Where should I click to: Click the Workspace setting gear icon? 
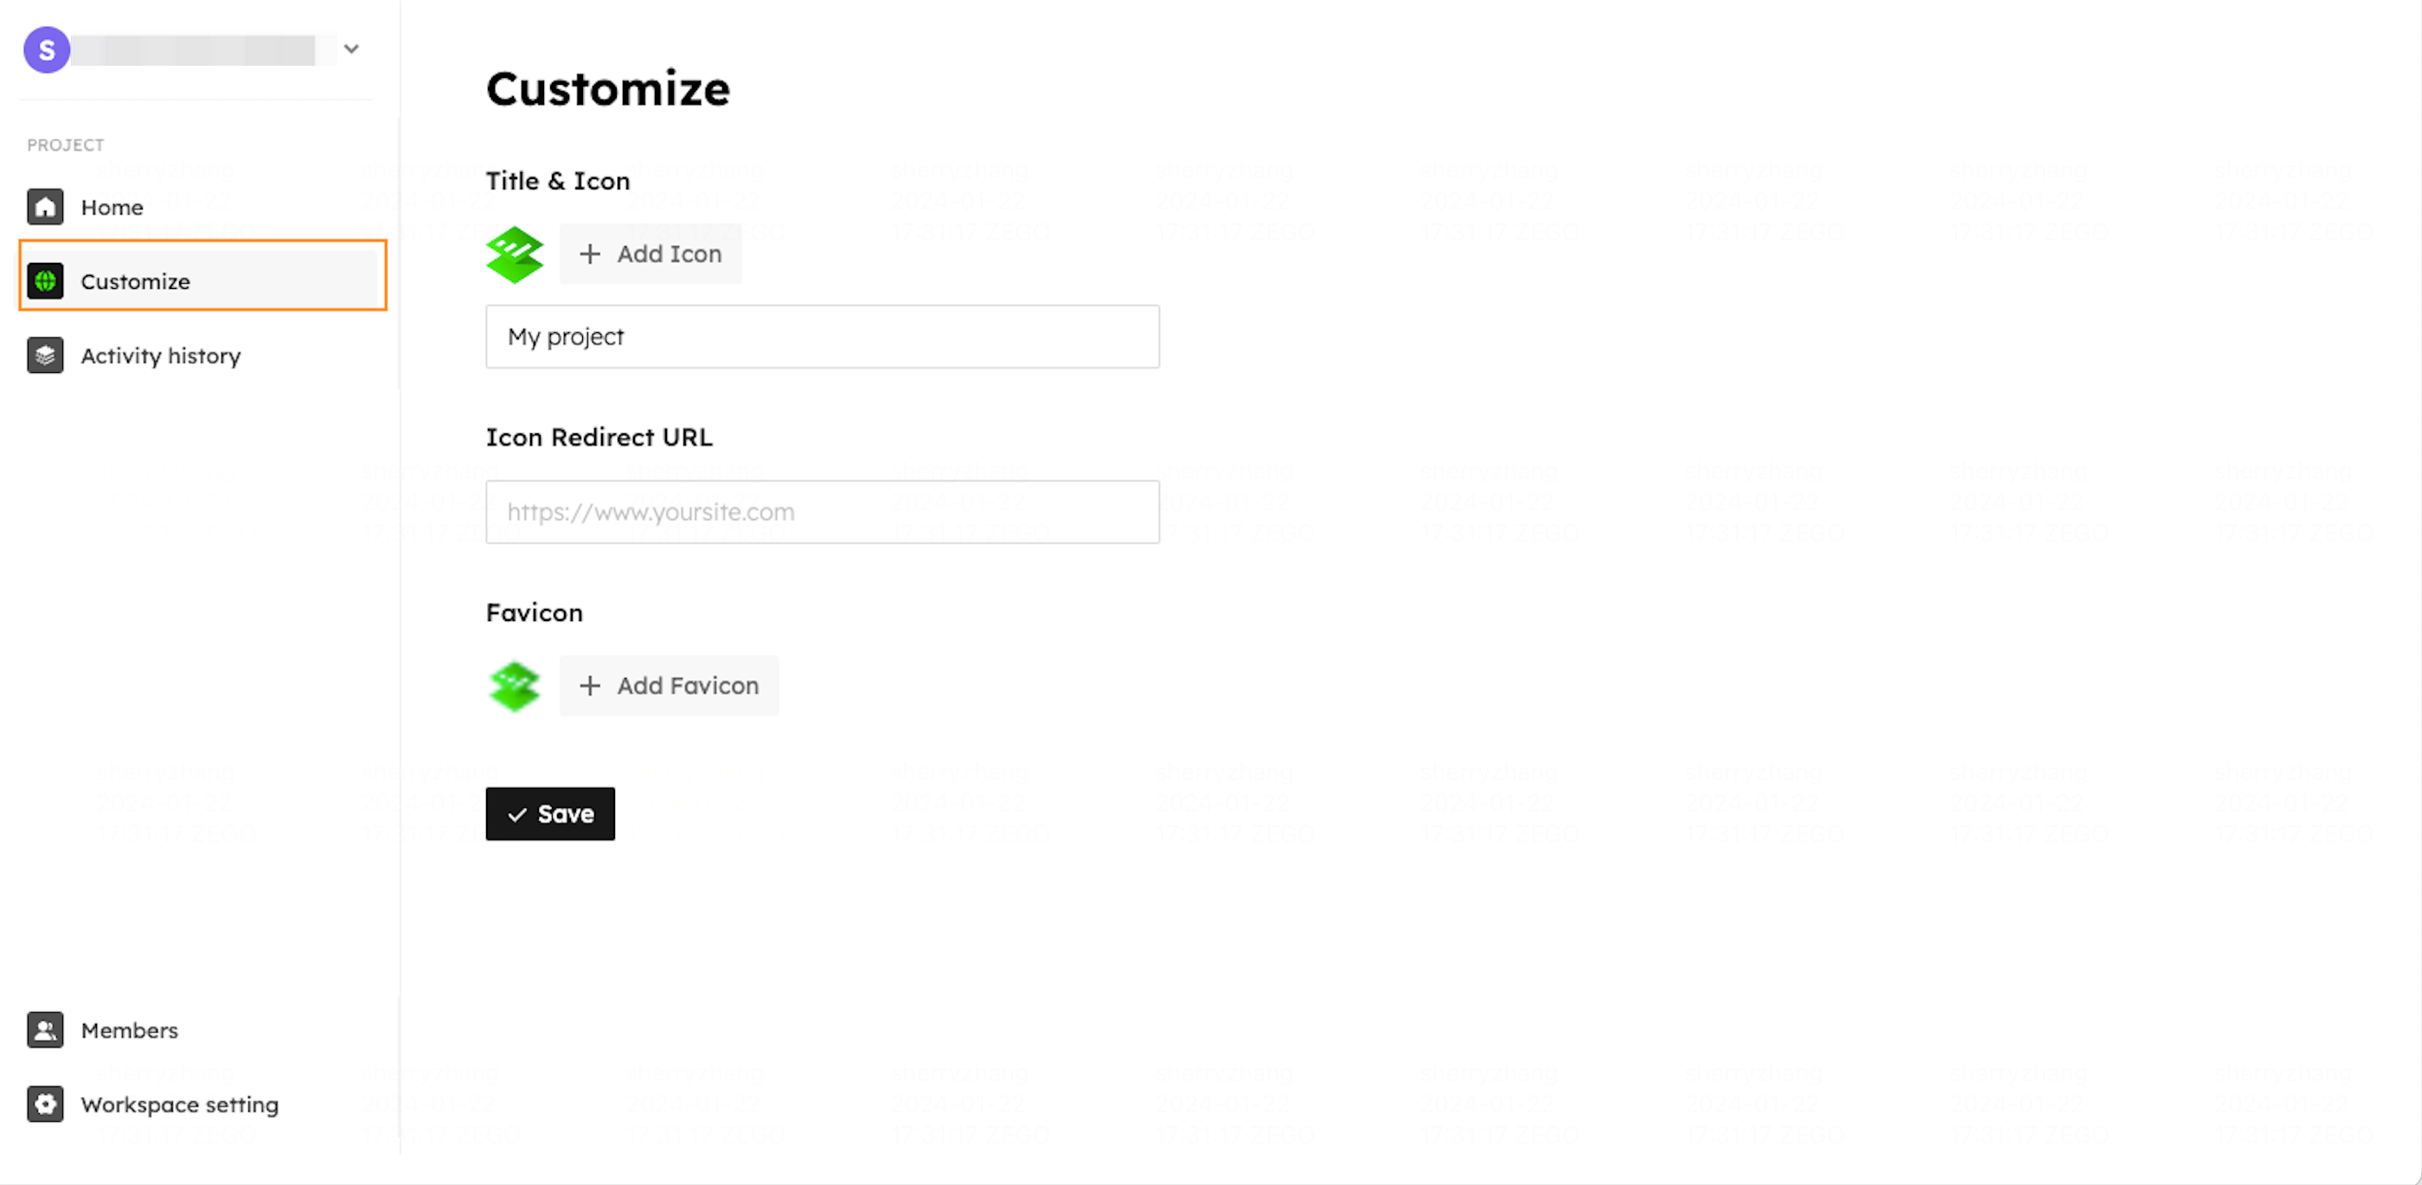[x=45, y=1104]
